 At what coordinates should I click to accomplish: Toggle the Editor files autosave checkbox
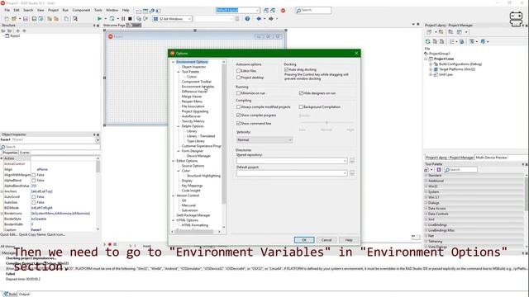click(x=239, y=71)
